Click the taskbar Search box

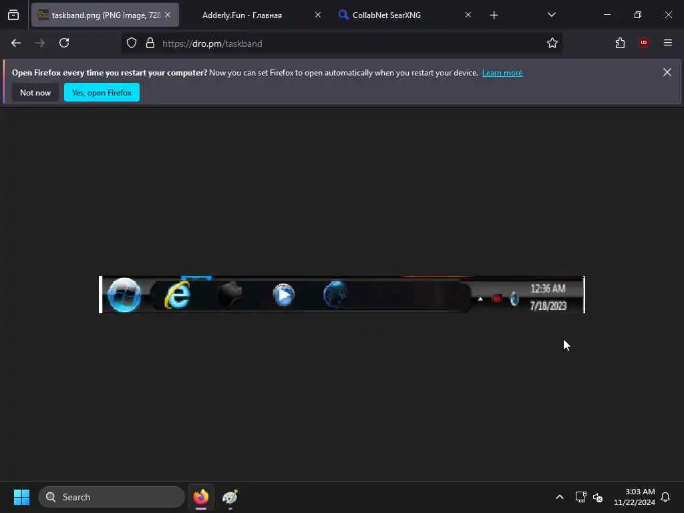click(x=112, y=497)
